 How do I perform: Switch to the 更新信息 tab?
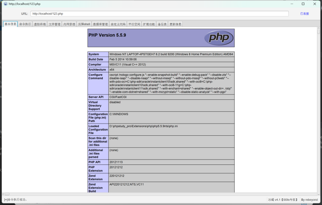tap(176, 24)
